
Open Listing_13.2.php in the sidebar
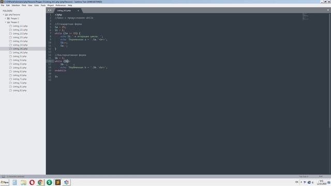(x=20, y=41)
